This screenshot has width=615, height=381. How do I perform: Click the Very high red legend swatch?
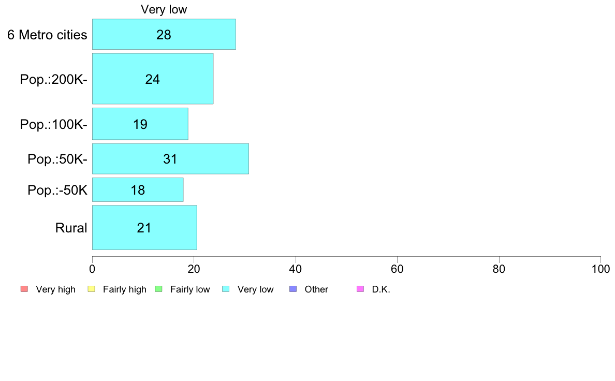(24, 289)
